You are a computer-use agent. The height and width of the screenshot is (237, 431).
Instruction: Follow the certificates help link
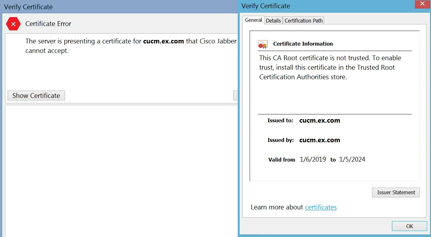(321, 207)
